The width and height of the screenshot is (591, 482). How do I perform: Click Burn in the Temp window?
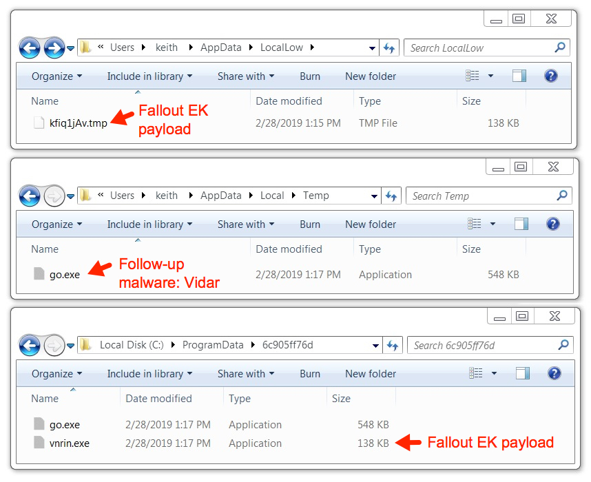[310, 224]
